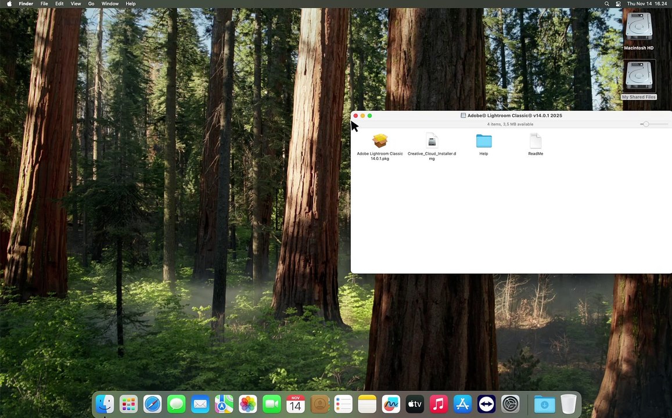Launch Apple TV from the Dock
The height and width of the screenshot is (418, 672).
(415, 404)
